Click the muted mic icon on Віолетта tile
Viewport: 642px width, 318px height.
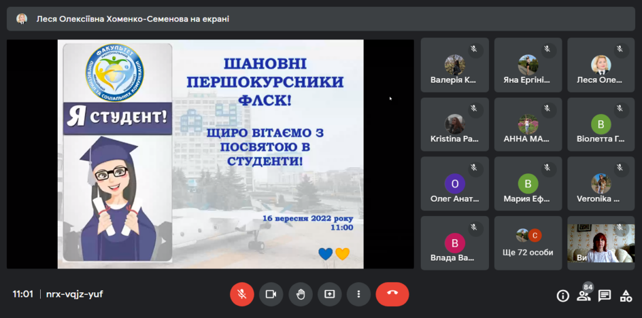(x=619, y=108)
